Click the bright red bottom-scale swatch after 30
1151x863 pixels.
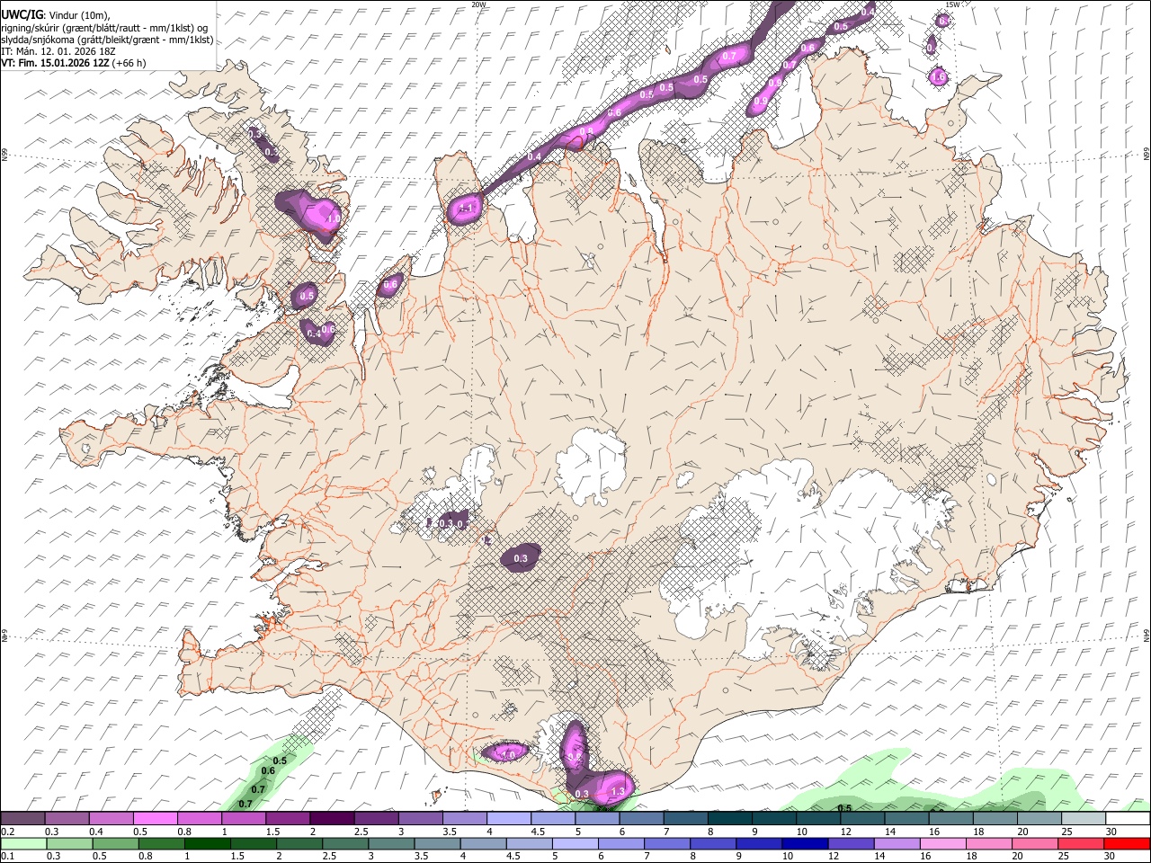click(1128, 843)
